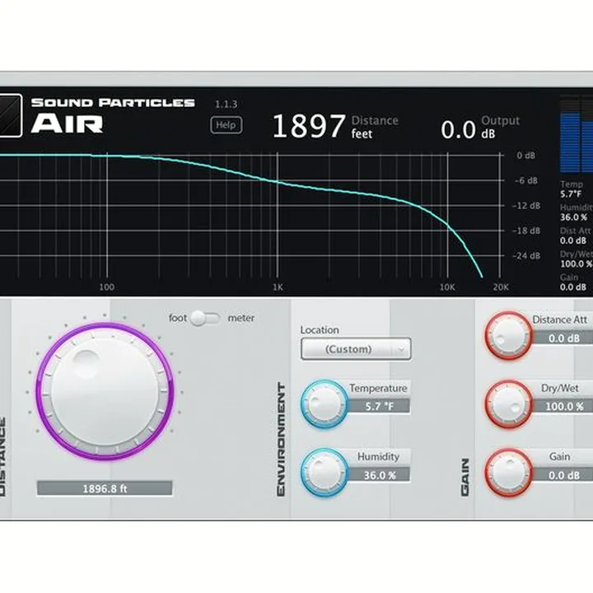The image size is (593, 593).
Task: Click the 'Temp 5.7°F' summary readout
Action: [572, 189]
